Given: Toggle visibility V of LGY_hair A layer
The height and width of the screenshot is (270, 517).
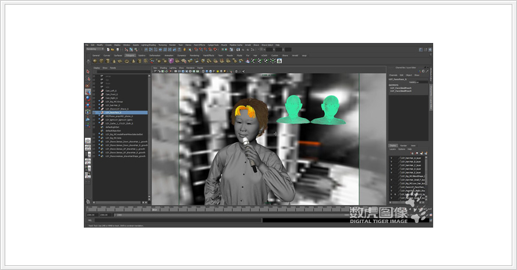Looking at the screenshot, I should pos(391,158).
